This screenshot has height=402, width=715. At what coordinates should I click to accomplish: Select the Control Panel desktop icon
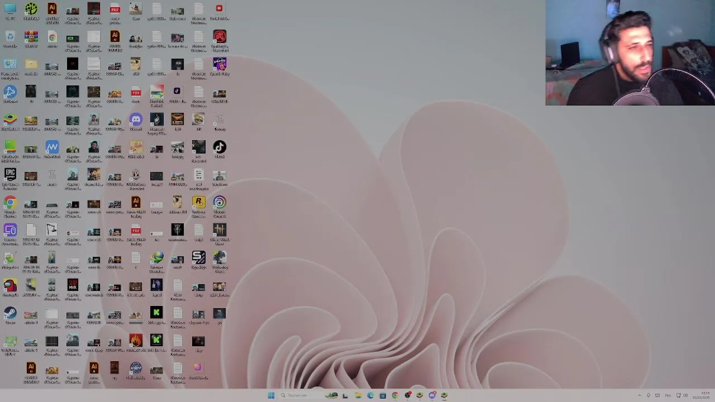coord(10,67)
